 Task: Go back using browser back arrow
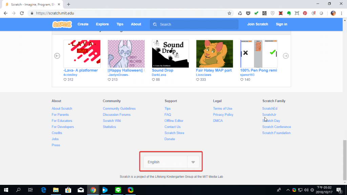(x=5, y=13)
